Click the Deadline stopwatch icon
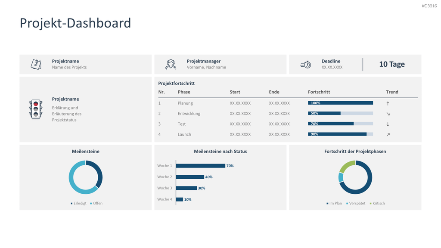This screenshot has height=248, width=441. pyautogui.click(x=306, y=65)
